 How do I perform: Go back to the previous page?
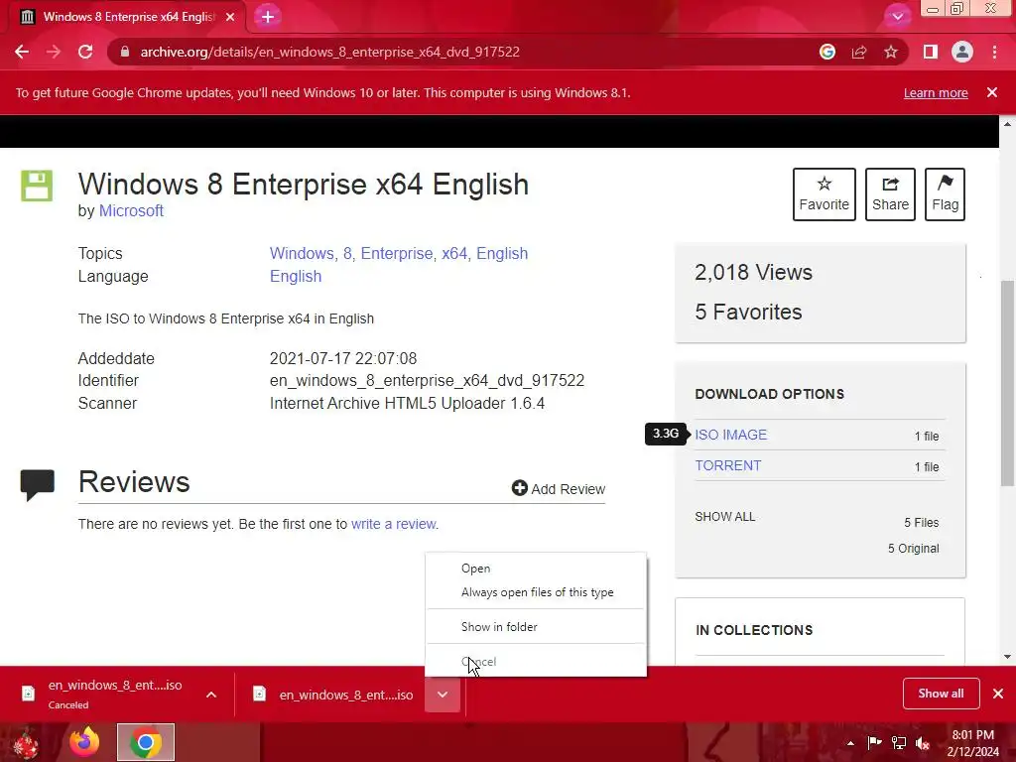tap(22, 52)
